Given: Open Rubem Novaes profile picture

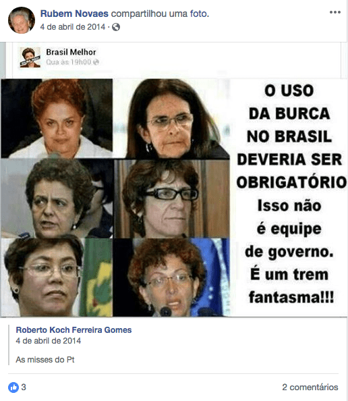Looking at the screenshot, I should point(22,20).
